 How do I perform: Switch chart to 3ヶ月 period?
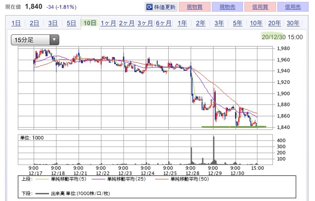[x=145, y=23]
